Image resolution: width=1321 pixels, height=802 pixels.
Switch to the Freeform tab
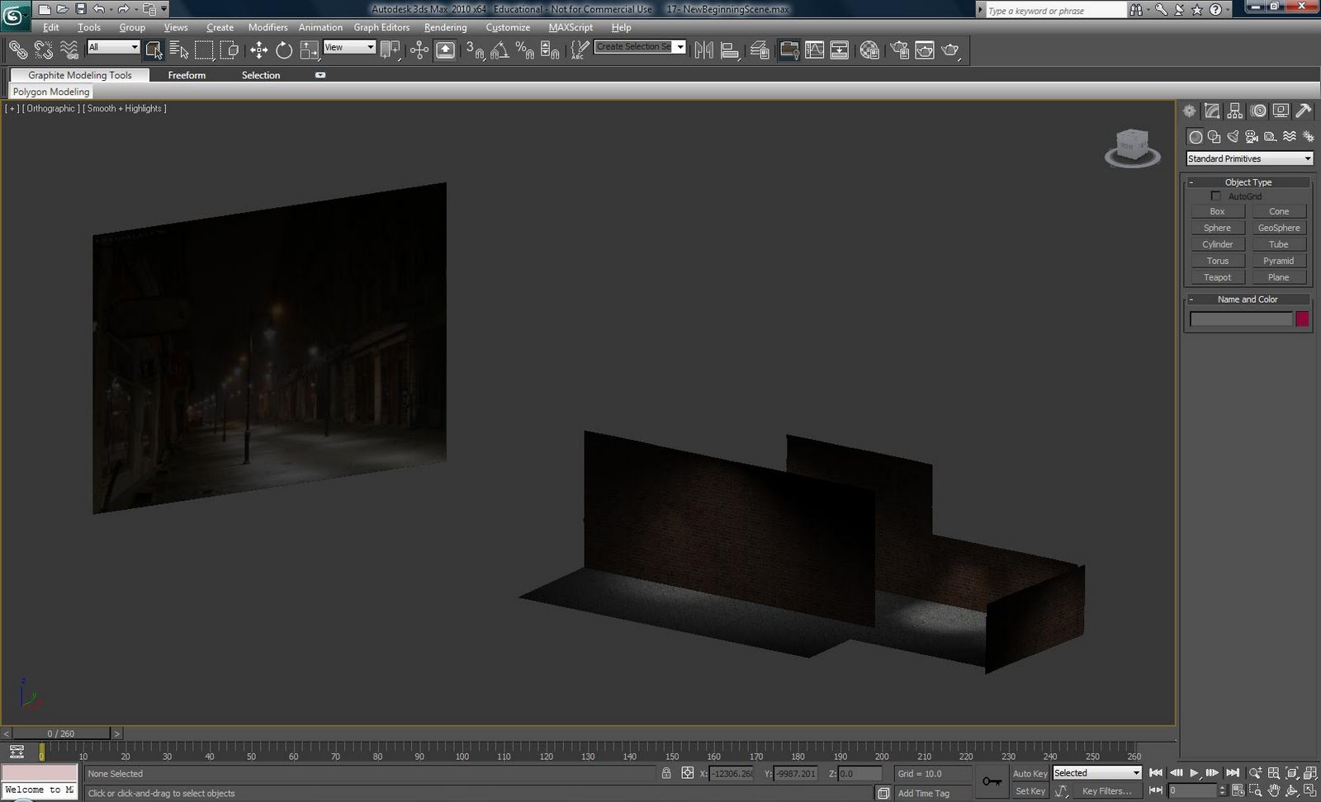[187, 75]
